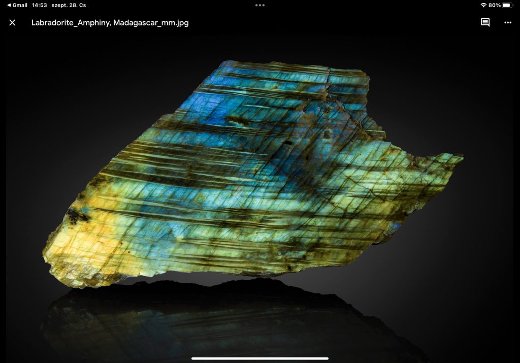Tap the 14:53 clock in status bar
Image resolution: width=520 pixels, height=363 pixels.
(x=39, y=5)
